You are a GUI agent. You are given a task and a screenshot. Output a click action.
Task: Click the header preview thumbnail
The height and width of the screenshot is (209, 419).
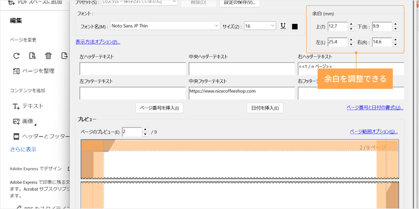click(240, 159)
